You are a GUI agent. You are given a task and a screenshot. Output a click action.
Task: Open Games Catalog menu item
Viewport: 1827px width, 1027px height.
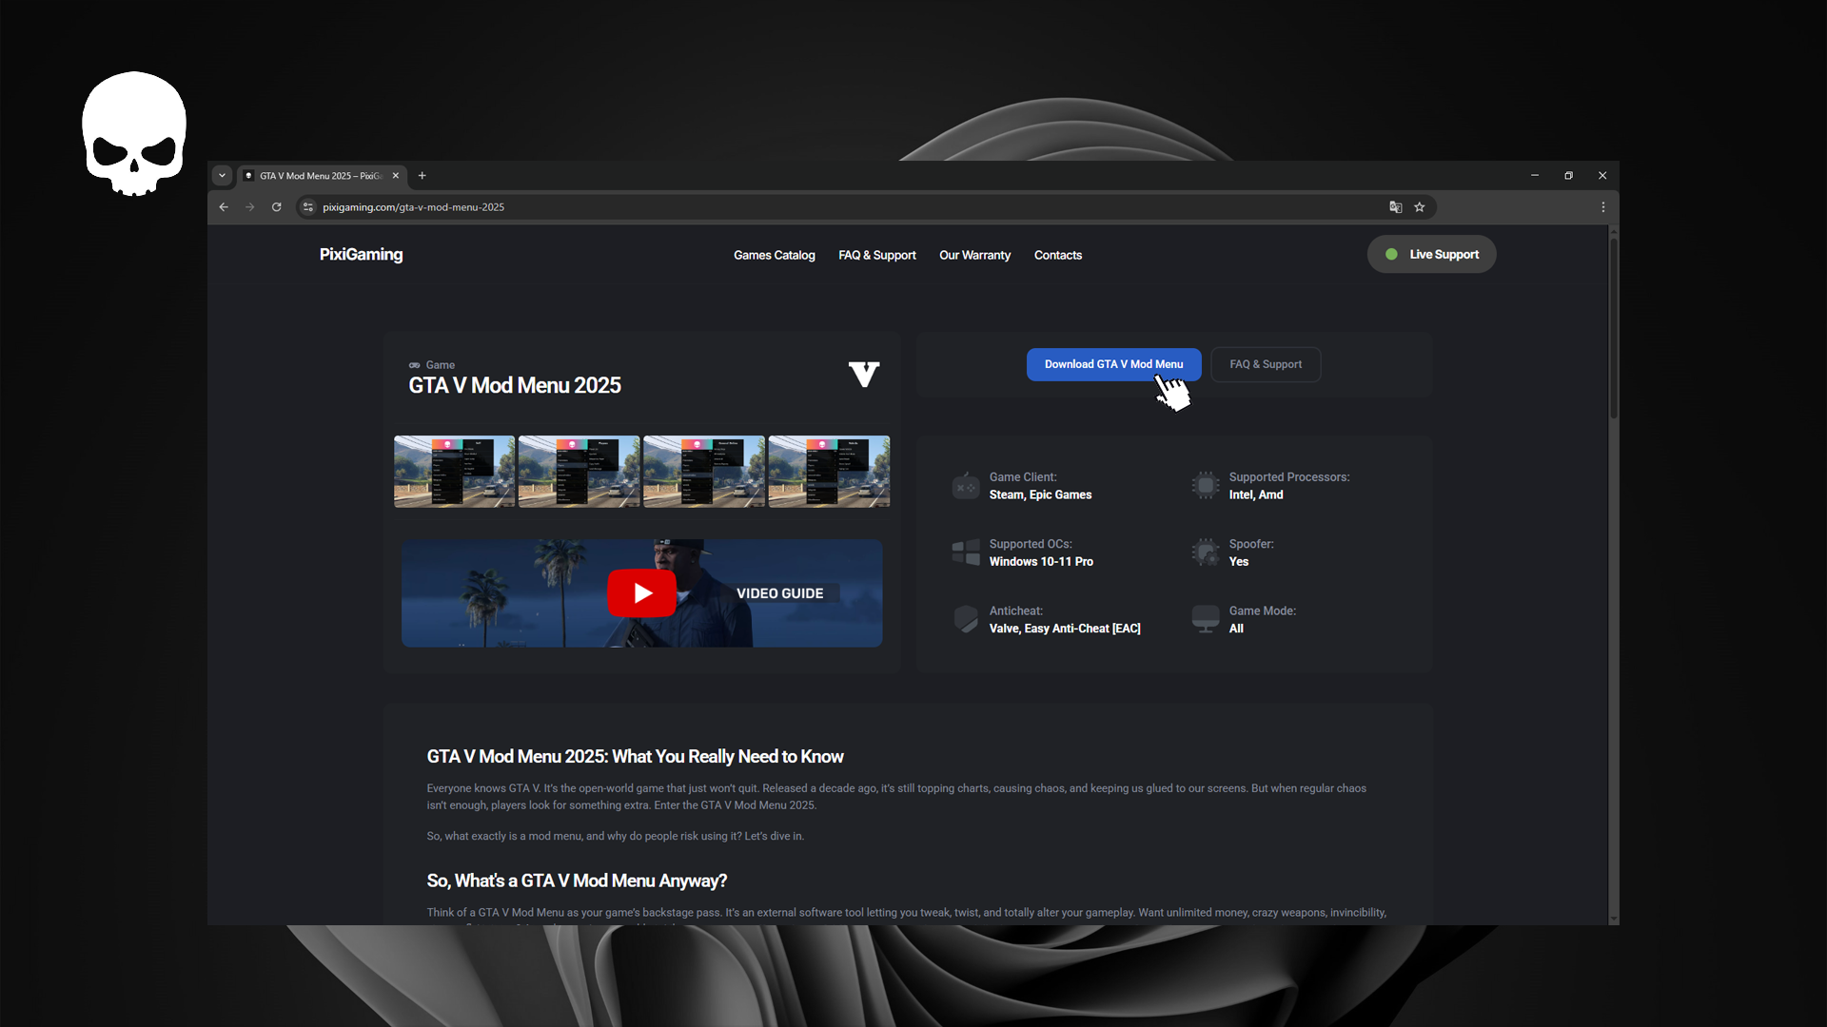click(775, 256)
